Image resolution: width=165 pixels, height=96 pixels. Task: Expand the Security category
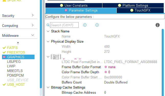pyautogui.click(x=19, y=16)
